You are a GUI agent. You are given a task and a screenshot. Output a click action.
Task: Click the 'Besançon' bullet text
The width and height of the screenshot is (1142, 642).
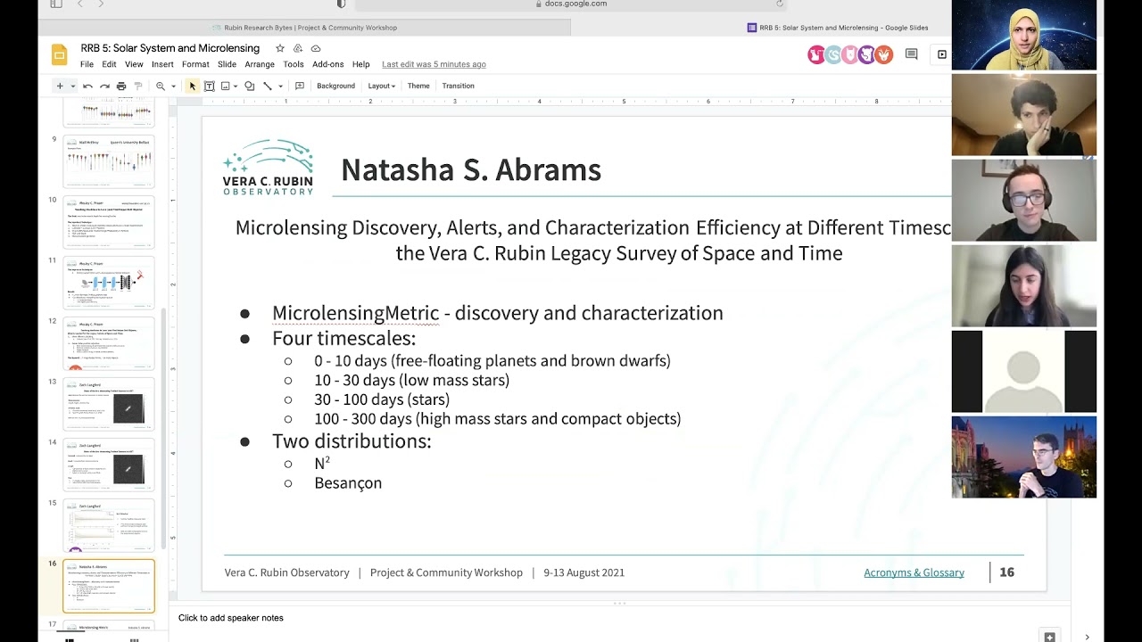click(x=348, y=483)
